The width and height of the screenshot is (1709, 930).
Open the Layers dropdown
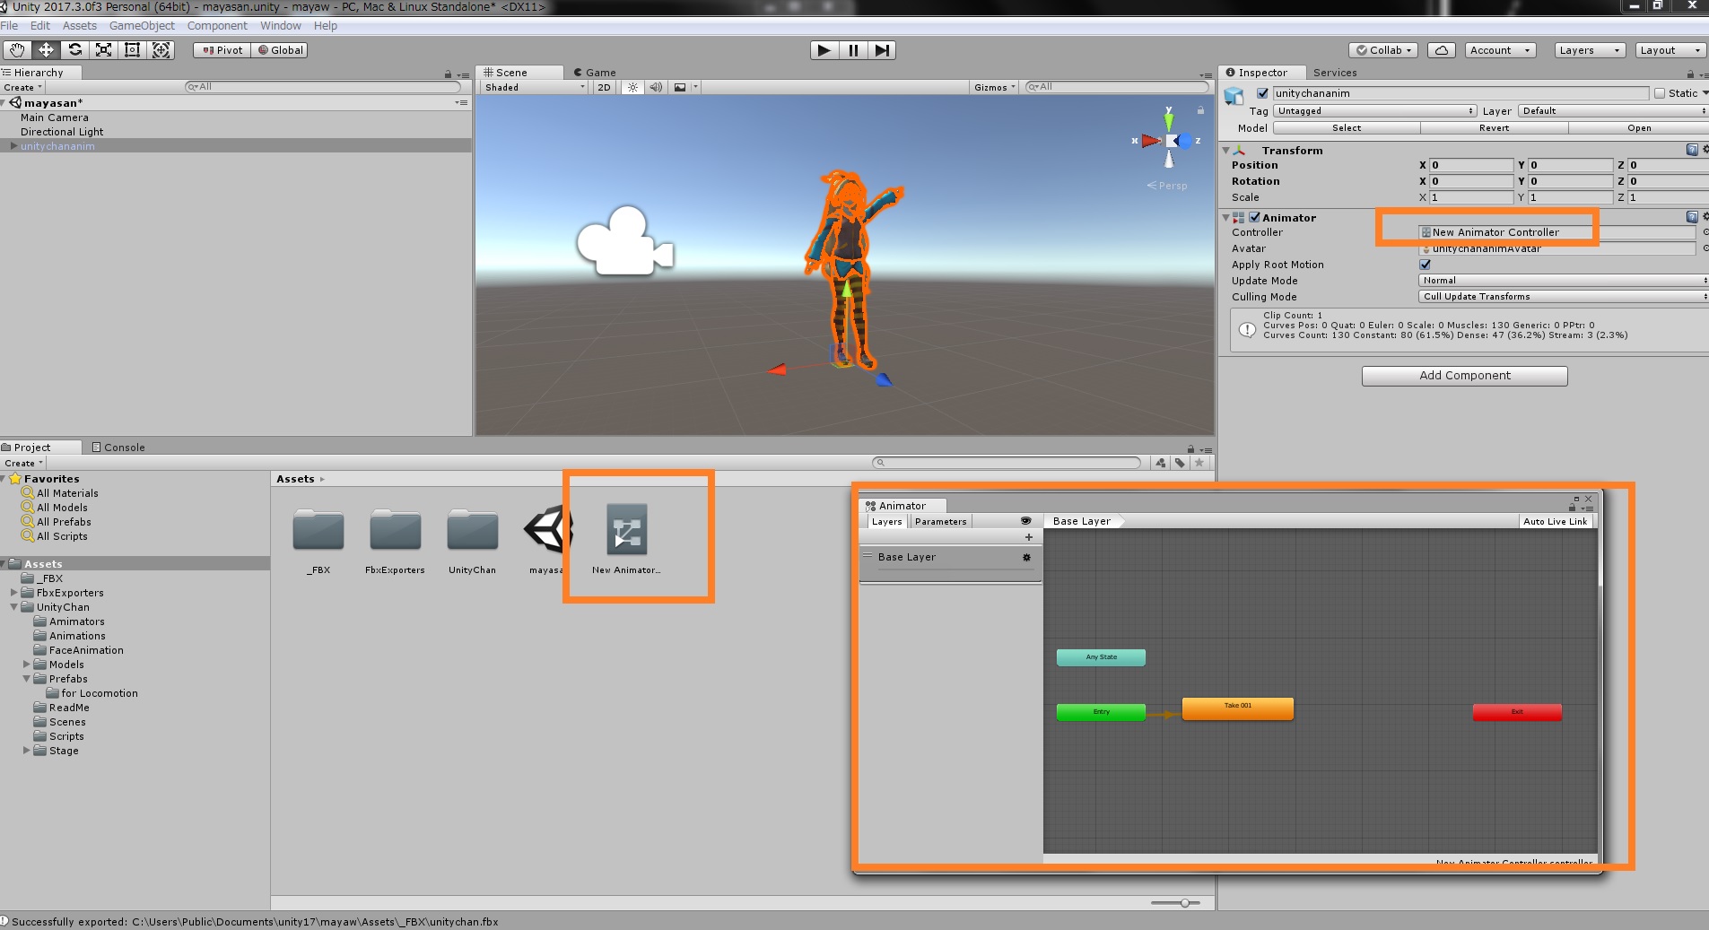tap(1590, 50)
